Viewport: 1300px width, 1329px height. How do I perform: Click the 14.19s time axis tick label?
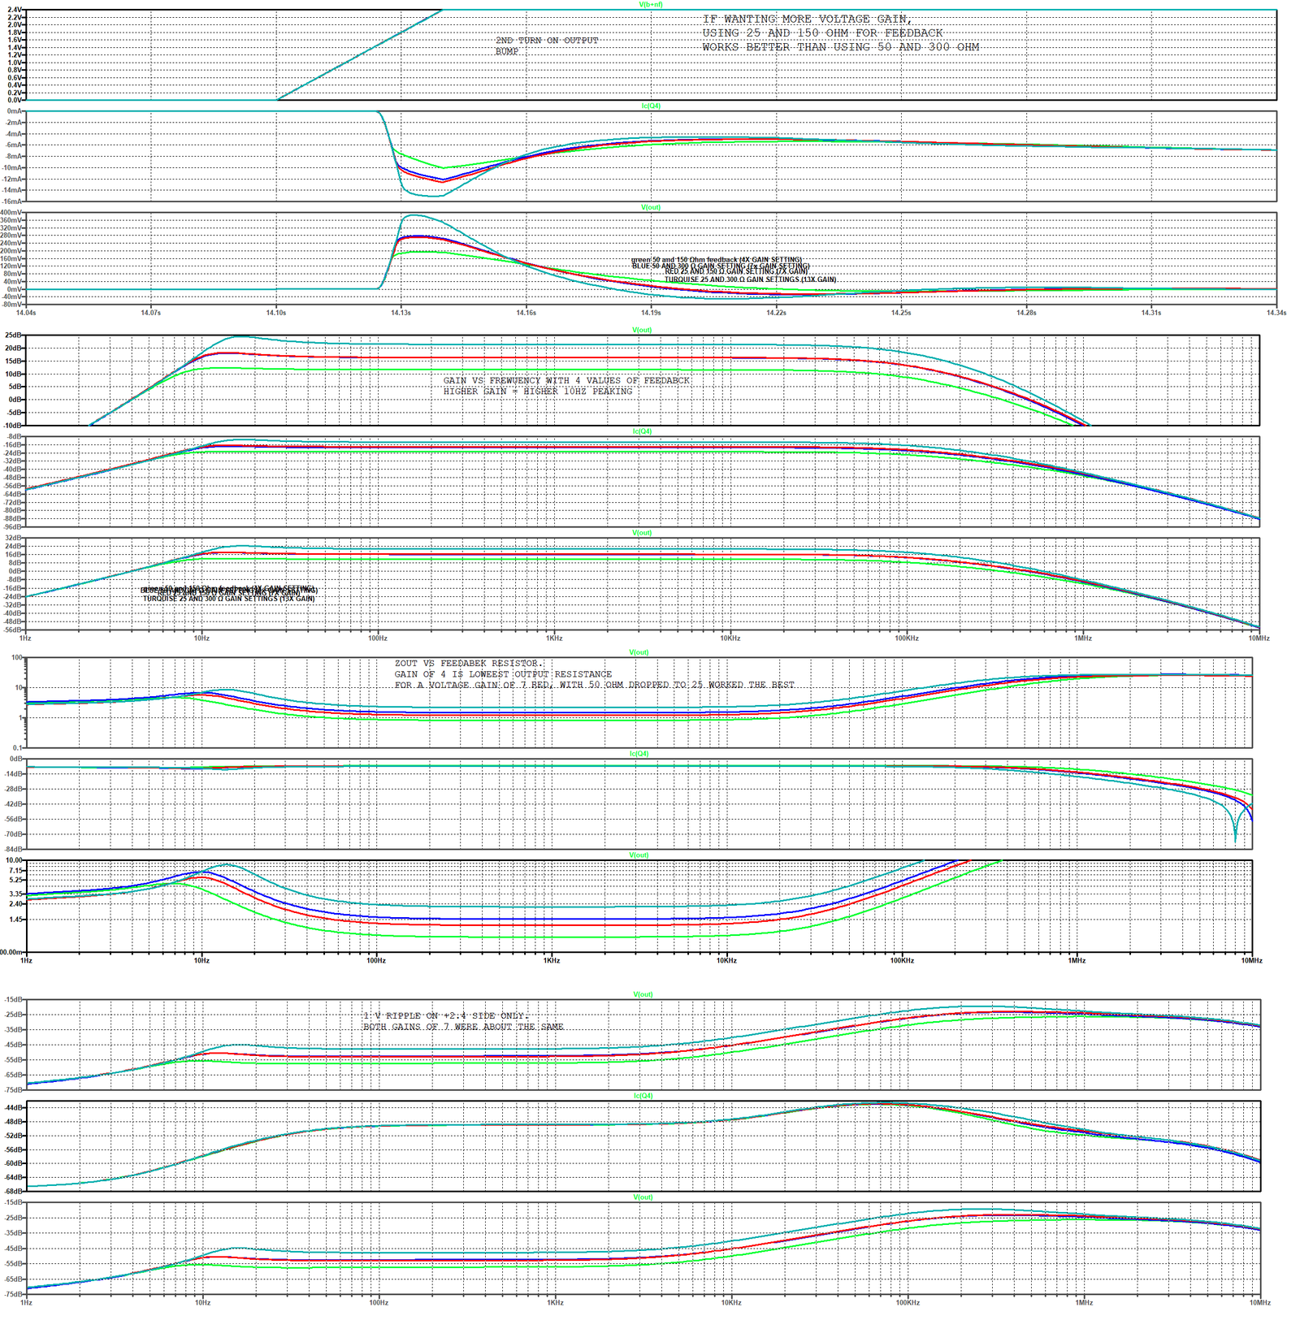tap(651, 313)
